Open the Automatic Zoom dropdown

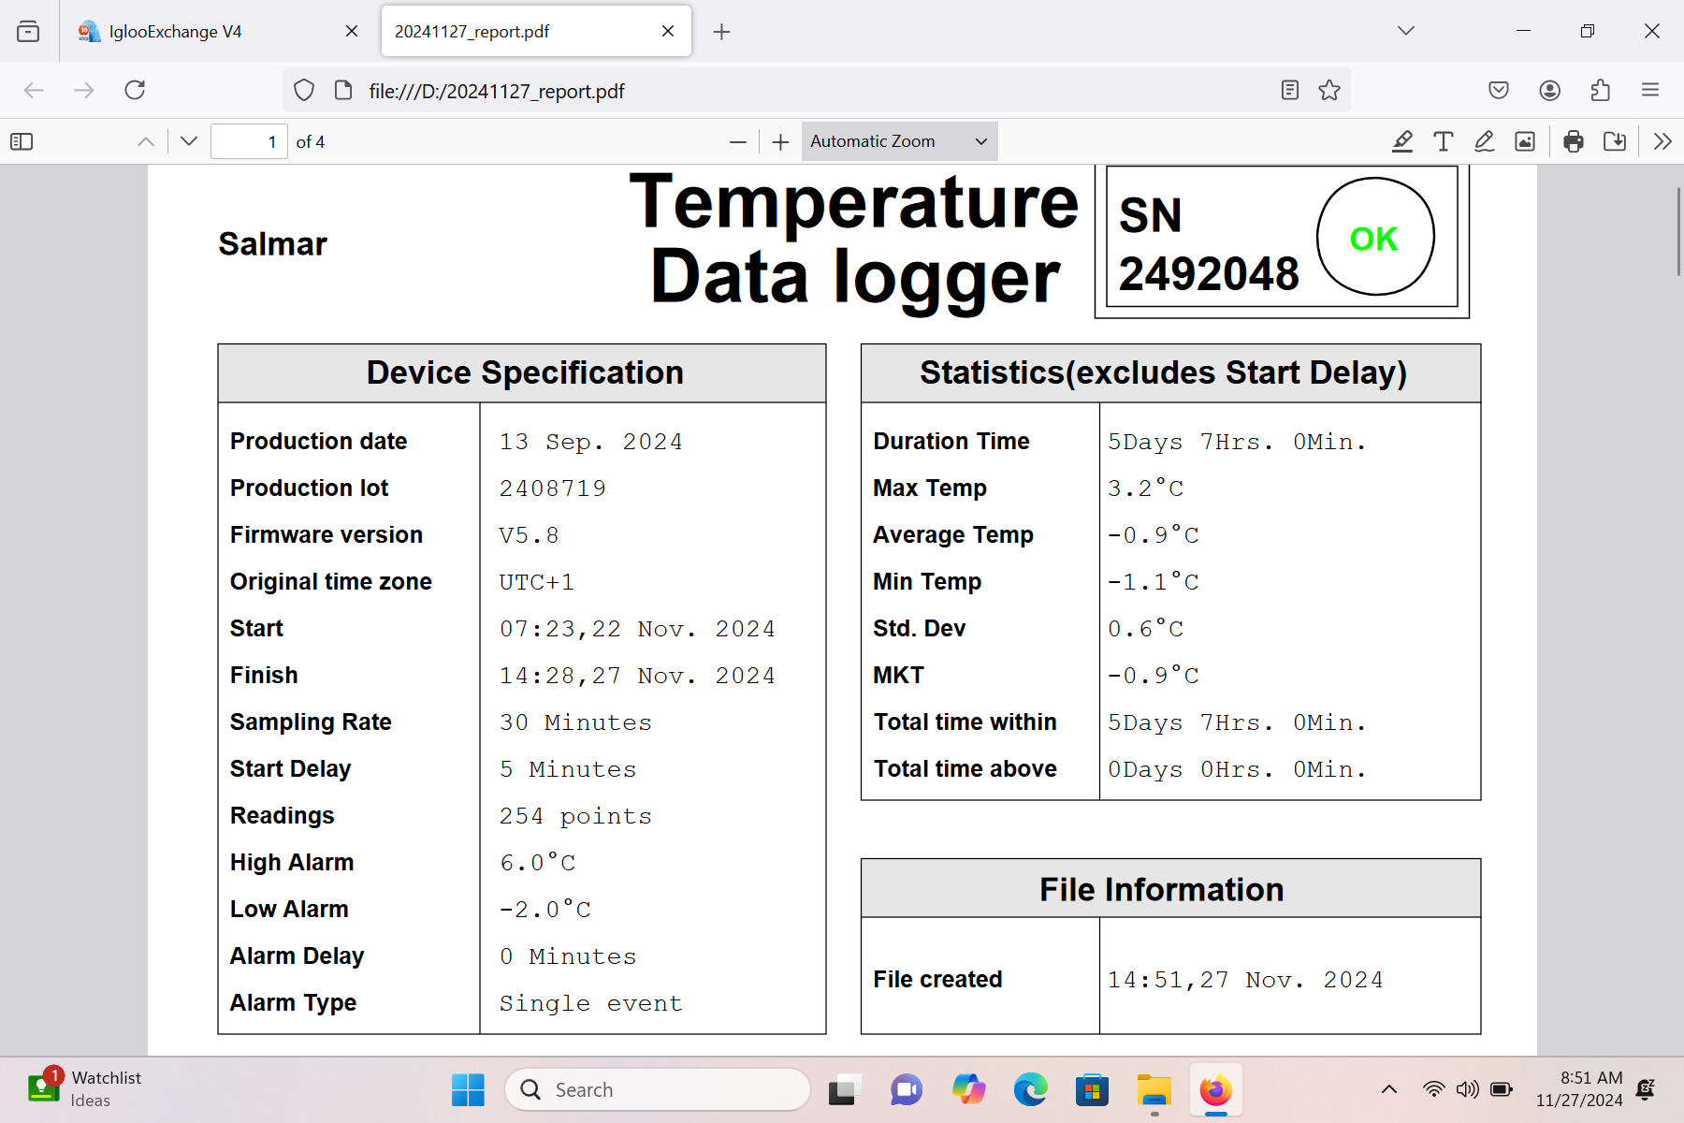click(899, 141)
